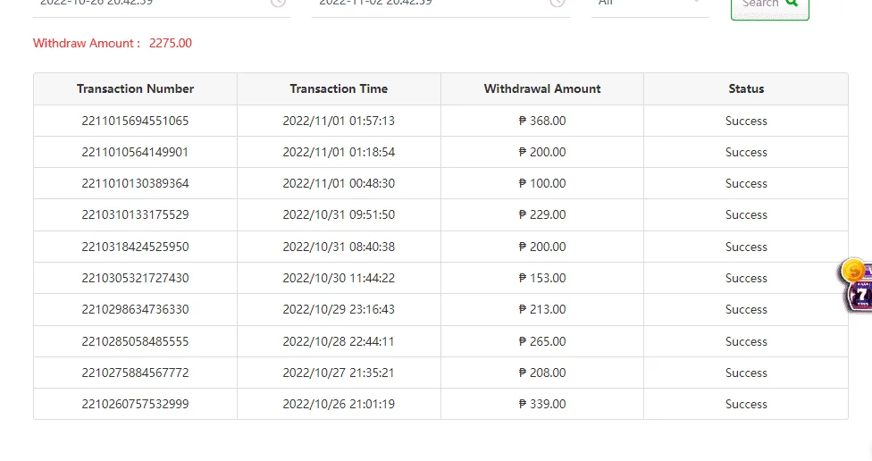Click the Transaction Number column header
The width and height of the screenshot is (872, 461).
(135, 89)
